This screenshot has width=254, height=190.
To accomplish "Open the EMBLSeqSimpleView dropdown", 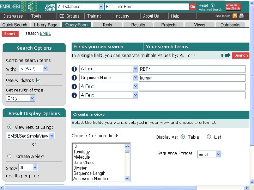I will (30, 136).
